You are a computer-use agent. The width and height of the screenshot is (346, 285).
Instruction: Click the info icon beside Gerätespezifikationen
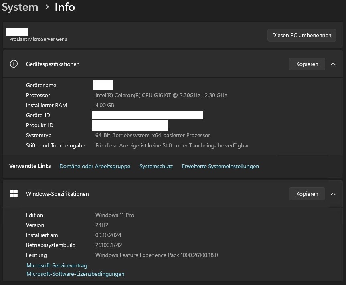pyautogui.click(x=14, y=64)
